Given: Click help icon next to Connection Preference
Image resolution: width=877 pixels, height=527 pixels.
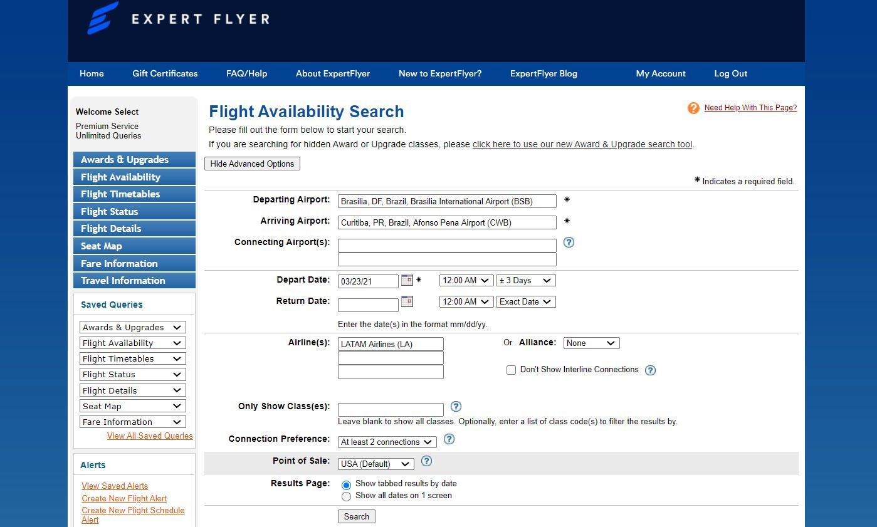Looking at the screenshot, I should (x=449, y=439).
